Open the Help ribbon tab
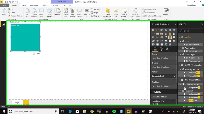The image size is (205, 115). (x=45, y=5)
